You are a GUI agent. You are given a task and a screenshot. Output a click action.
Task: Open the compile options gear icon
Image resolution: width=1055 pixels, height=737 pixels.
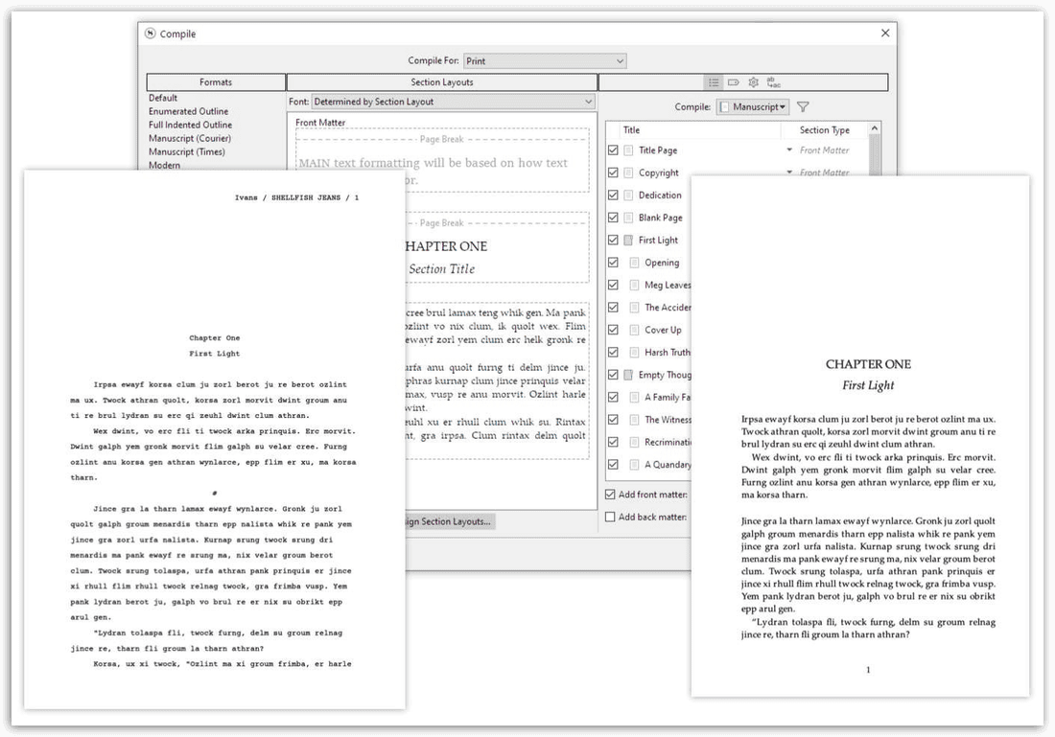754,82
